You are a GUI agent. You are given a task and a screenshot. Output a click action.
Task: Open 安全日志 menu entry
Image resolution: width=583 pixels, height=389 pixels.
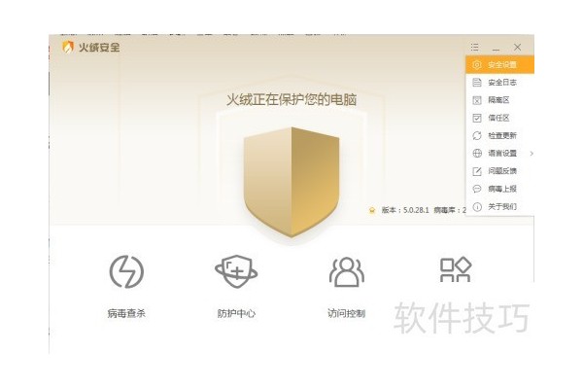pos(499,83)
